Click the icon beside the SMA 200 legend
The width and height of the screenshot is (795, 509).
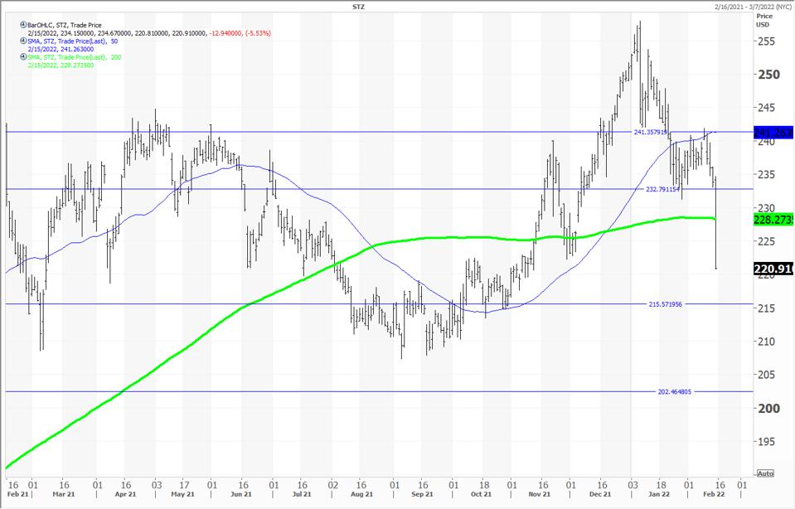(22, 56)
